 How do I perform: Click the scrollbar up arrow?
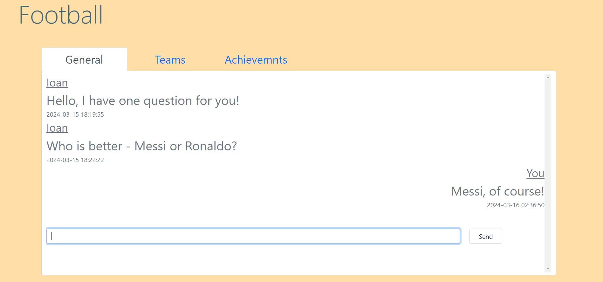(x=548, y=78)
